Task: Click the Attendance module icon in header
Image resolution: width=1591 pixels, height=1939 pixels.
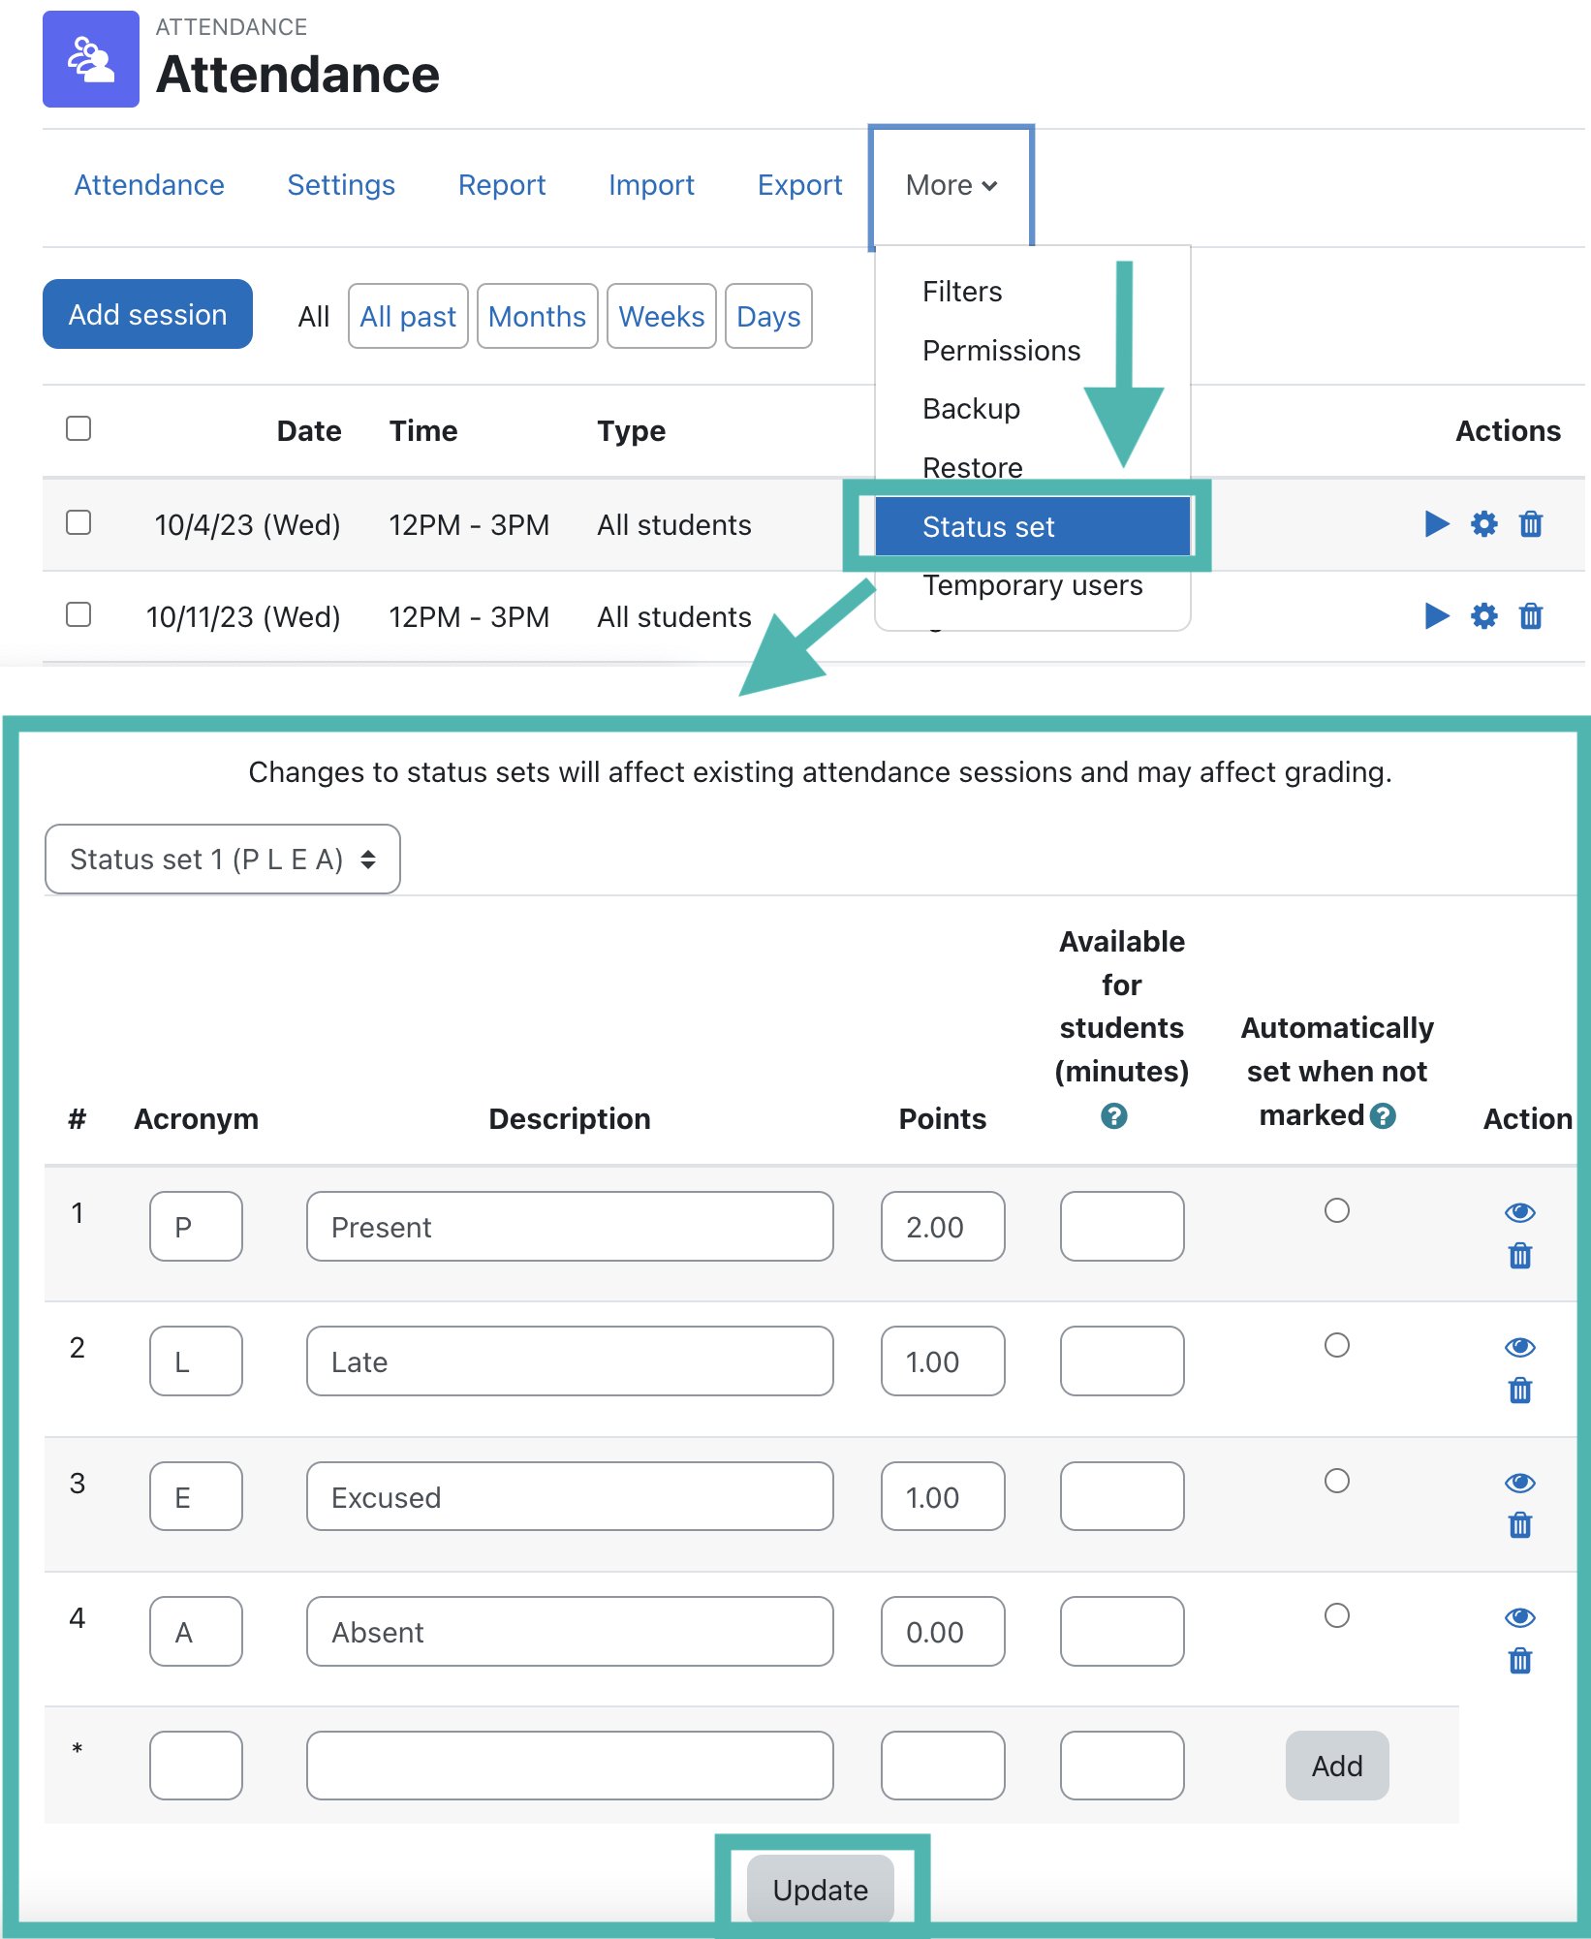Action: pos(91,59)
